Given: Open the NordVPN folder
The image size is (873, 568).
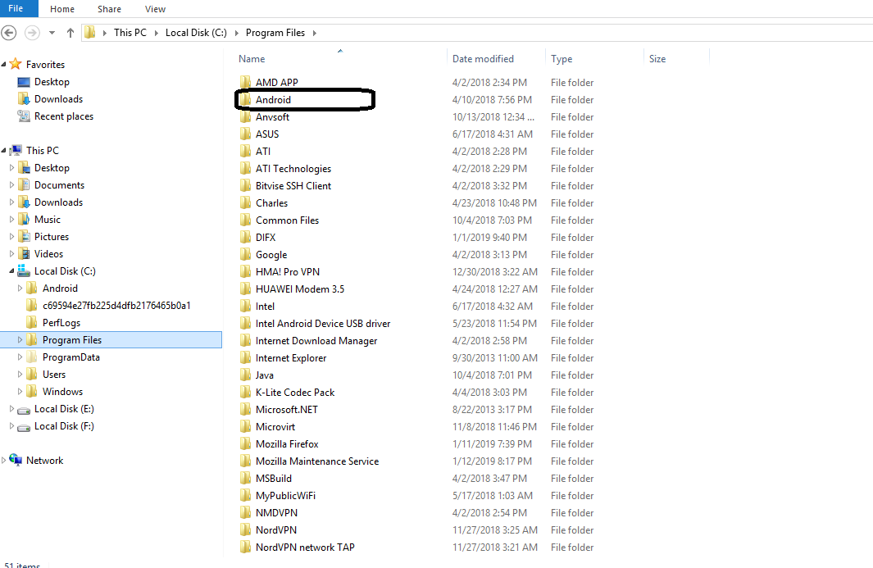Looking at the screenshot, I should (x=275, y=529).
